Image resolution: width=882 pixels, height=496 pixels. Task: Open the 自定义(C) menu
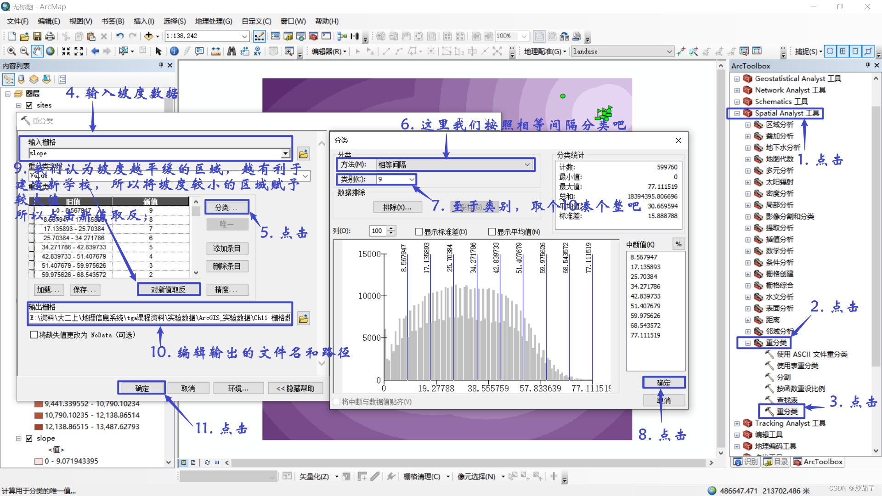pos(256,21)
